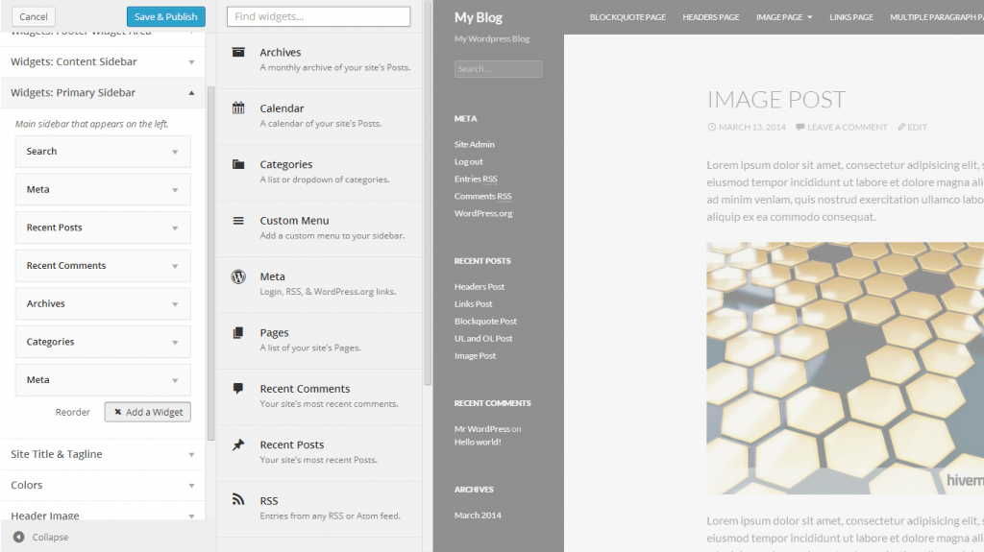Click the Recent Comments speech bubble icon
The image size is (984, 552).
click(x=238, y=388)
